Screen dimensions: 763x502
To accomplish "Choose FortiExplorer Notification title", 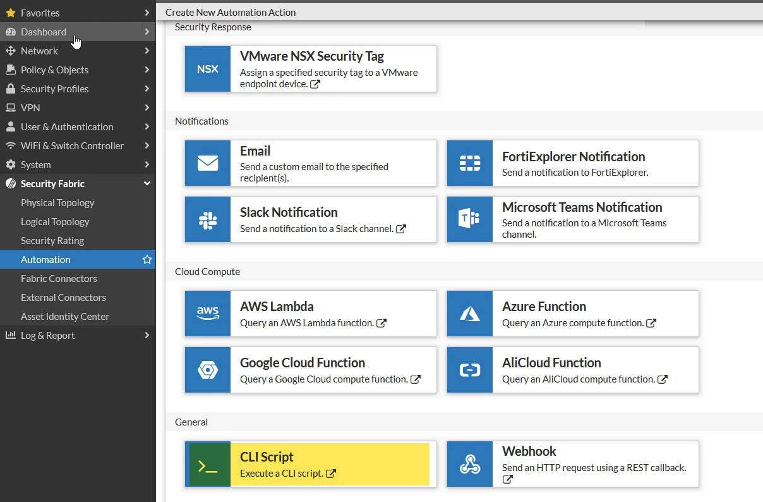I will [x=574, y=157].
